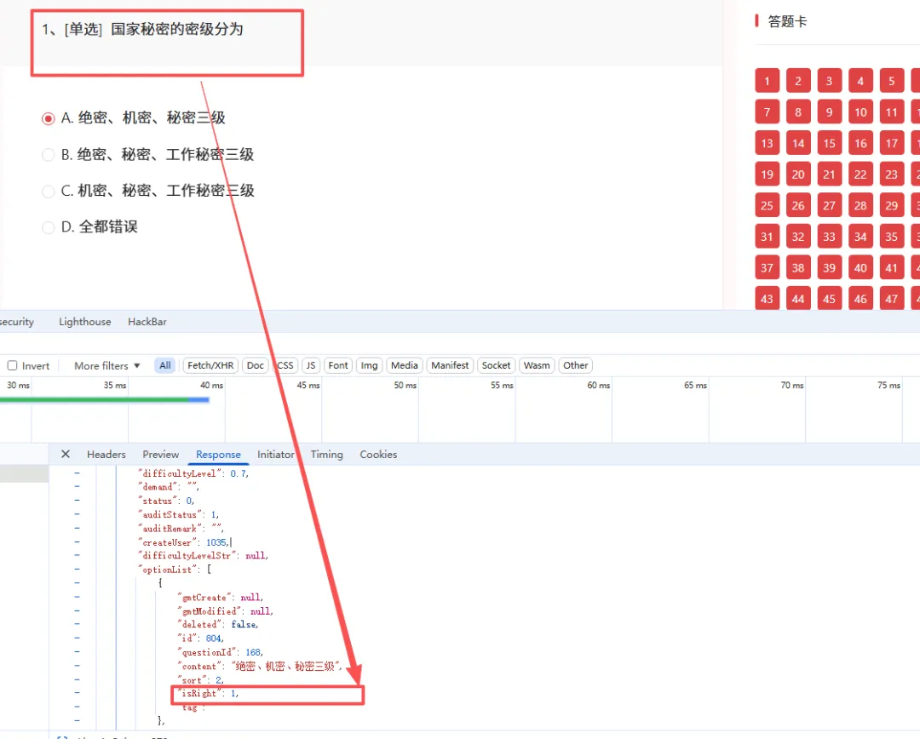920x739 pixels.
Task: Open the HackBar panel tab
Action: 147,322
